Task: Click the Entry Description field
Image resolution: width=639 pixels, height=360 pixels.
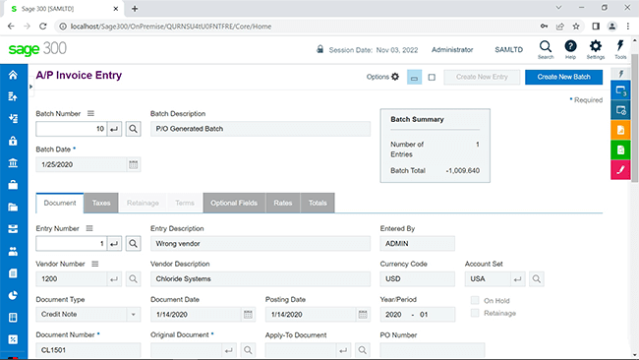Action: click(261, 244)
